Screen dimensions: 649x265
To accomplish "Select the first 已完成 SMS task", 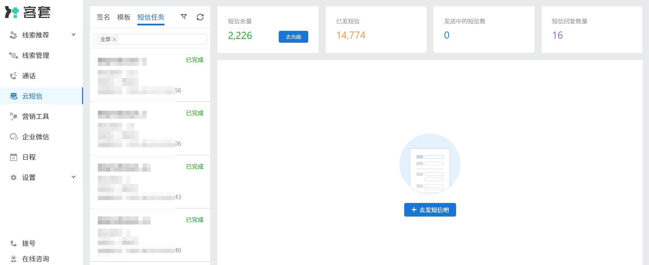I will click(x=150, y=75).
